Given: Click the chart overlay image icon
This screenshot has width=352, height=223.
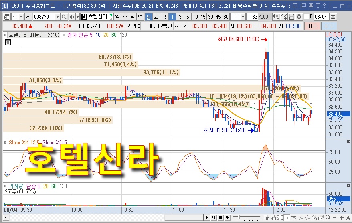Looking at the screenshot, I should 321,217.
